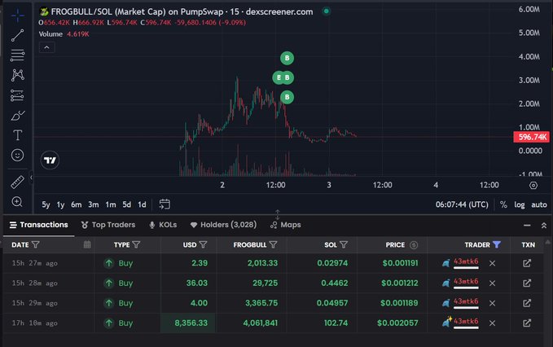
Task: Set chart range to 1y
Action: point(60,204)
